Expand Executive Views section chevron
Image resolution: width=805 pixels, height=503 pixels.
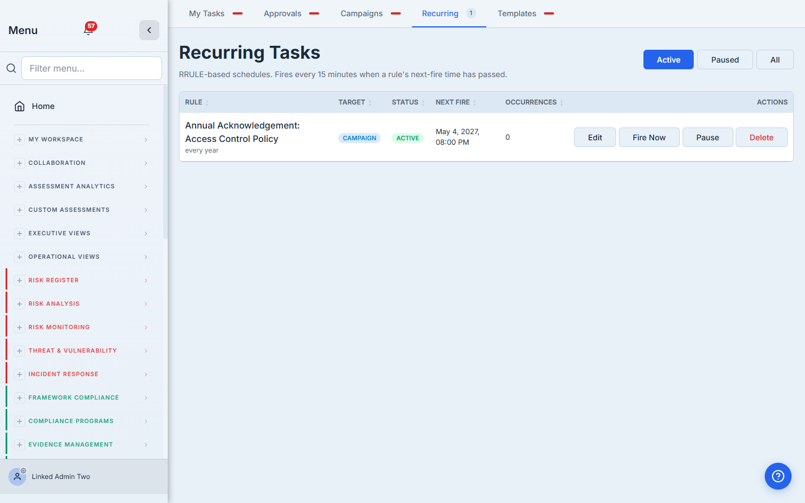[146, 234]
